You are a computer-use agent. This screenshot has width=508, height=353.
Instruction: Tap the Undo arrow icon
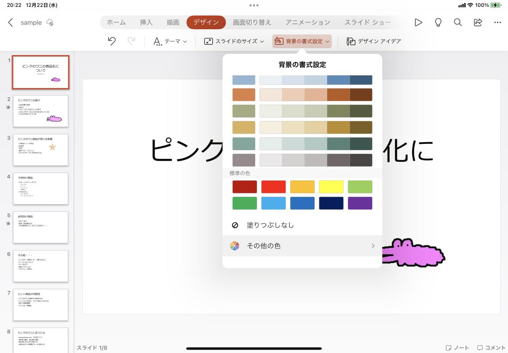[x=112, y=41]
